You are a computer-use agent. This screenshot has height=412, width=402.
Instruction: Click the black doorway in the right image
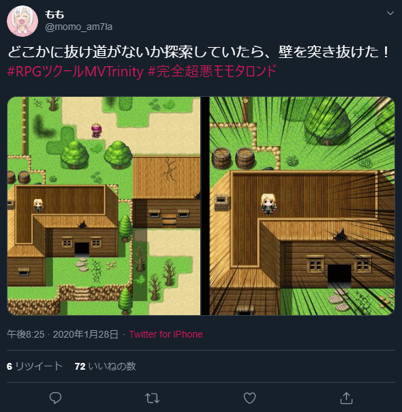(339, 274)
